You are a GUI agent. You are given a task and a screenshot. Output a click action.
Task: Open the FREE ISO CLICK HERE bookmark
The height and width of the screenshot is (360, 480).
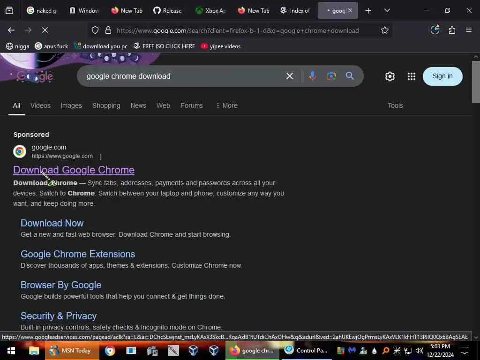[x=165, y=46]
